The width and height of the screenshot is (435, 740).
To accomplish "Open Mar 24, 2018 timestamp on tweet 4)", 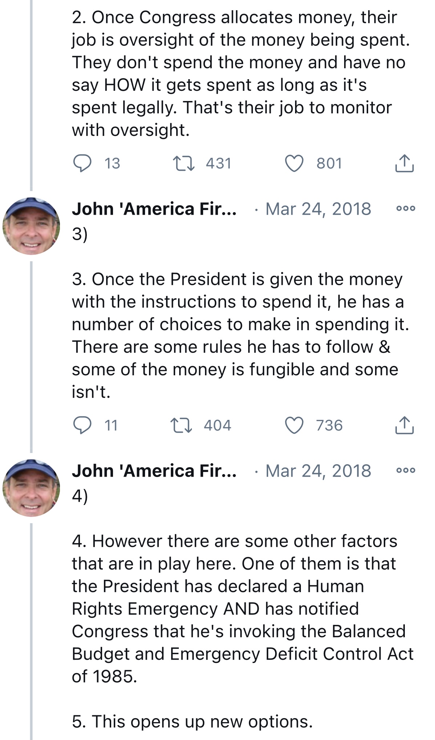I will click(x=318, y=471).
